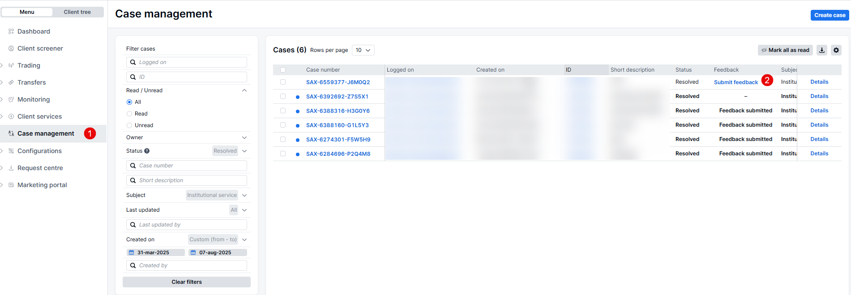Viewport: 851px width, 295px height.
Task: Open the from-date calendar icon 31-mar-2025
Action: point(132,252)
